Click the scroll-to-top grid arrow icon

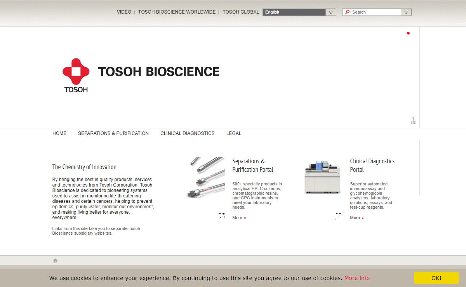413,121
